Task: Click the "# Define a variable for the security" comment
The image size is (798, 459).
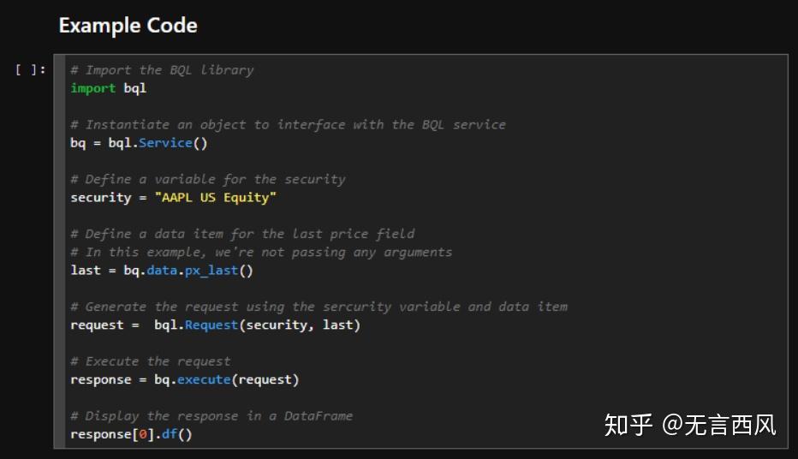Action: (207, 180)
